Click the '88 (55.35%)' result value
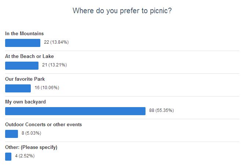243x168 pixels. pos(162,110)
